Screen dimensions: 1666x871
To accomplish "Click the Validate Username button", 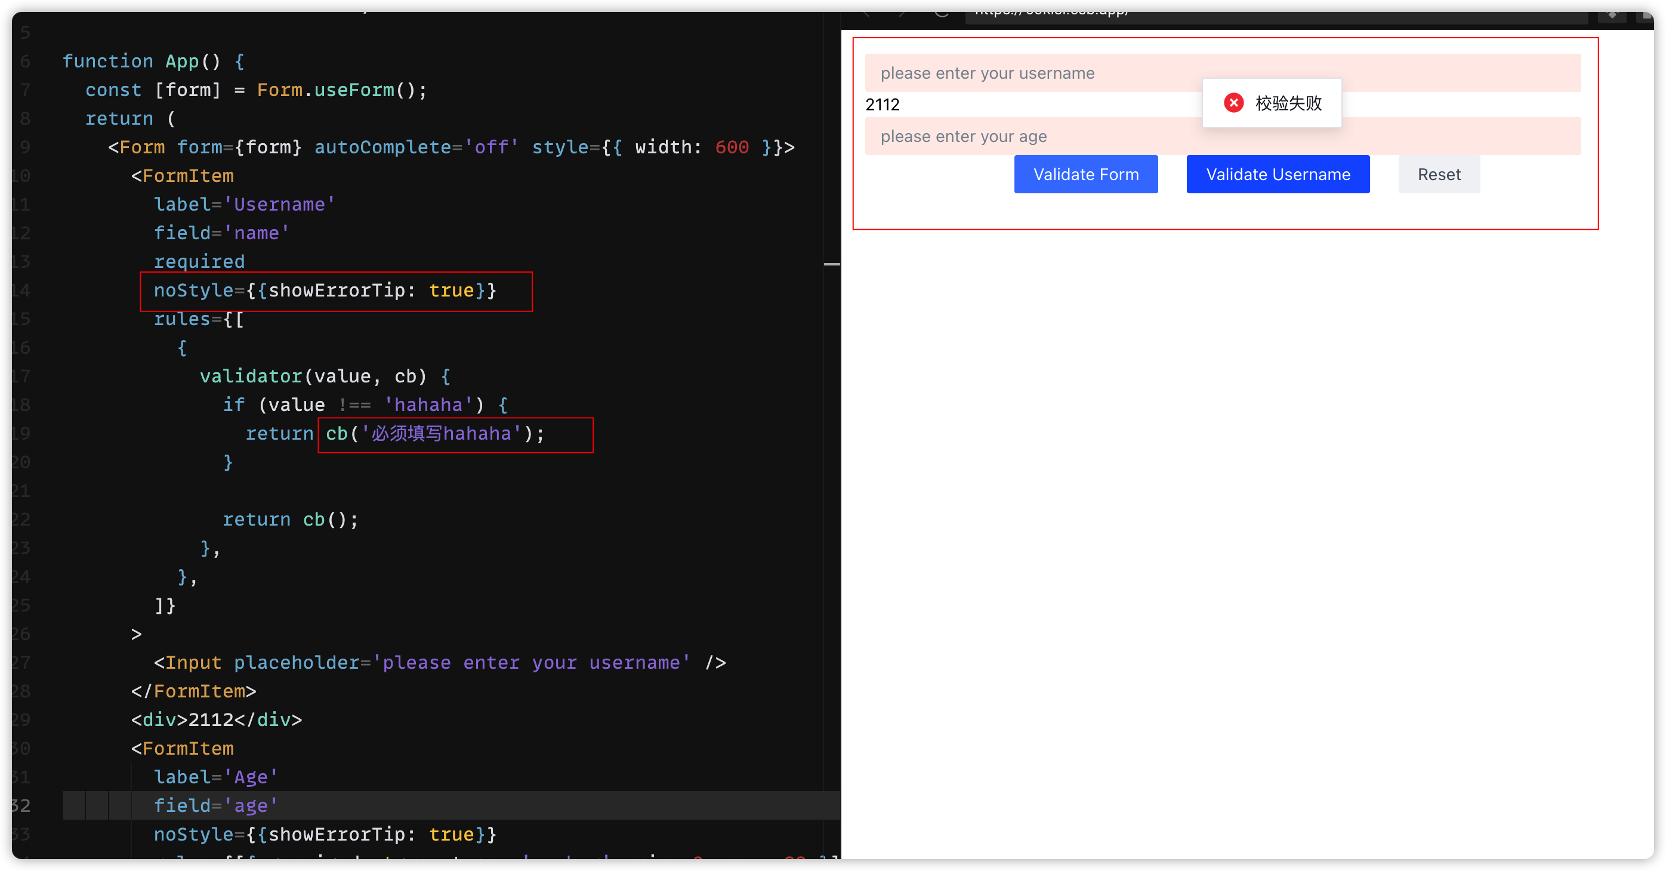I will point(1278,174).
